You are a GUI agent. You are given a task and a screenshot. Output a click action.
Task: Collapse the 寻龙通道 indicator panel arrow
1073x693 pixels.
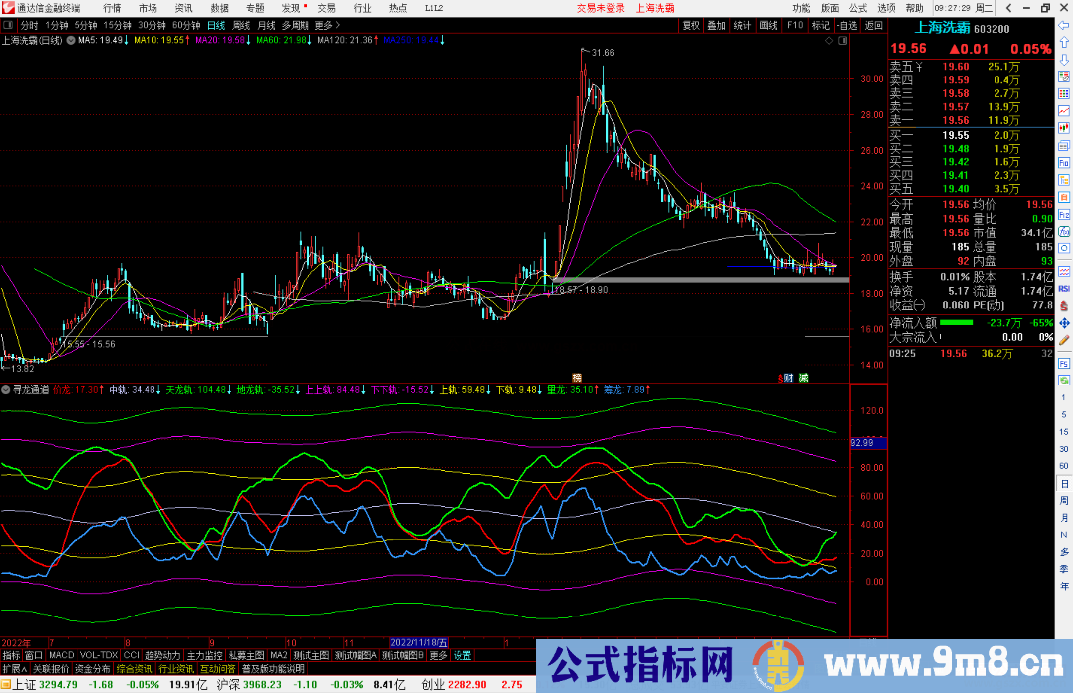(x=6, y=390)
